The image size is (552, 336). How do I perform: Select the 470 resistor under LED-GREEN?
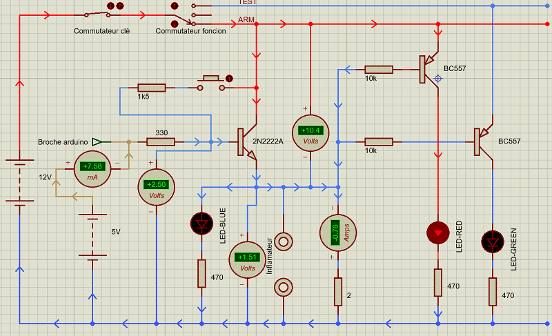[493, 292]
